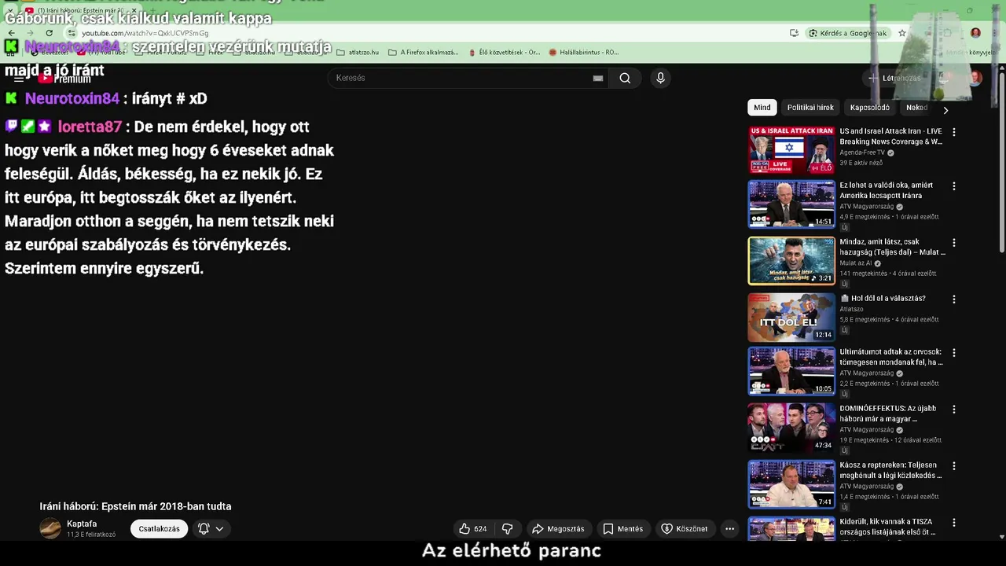Open options for Ultimátumot adtak az orvosok video
Image resolution: width=1006 pixels, height=566 pixels.
[954, 353]
